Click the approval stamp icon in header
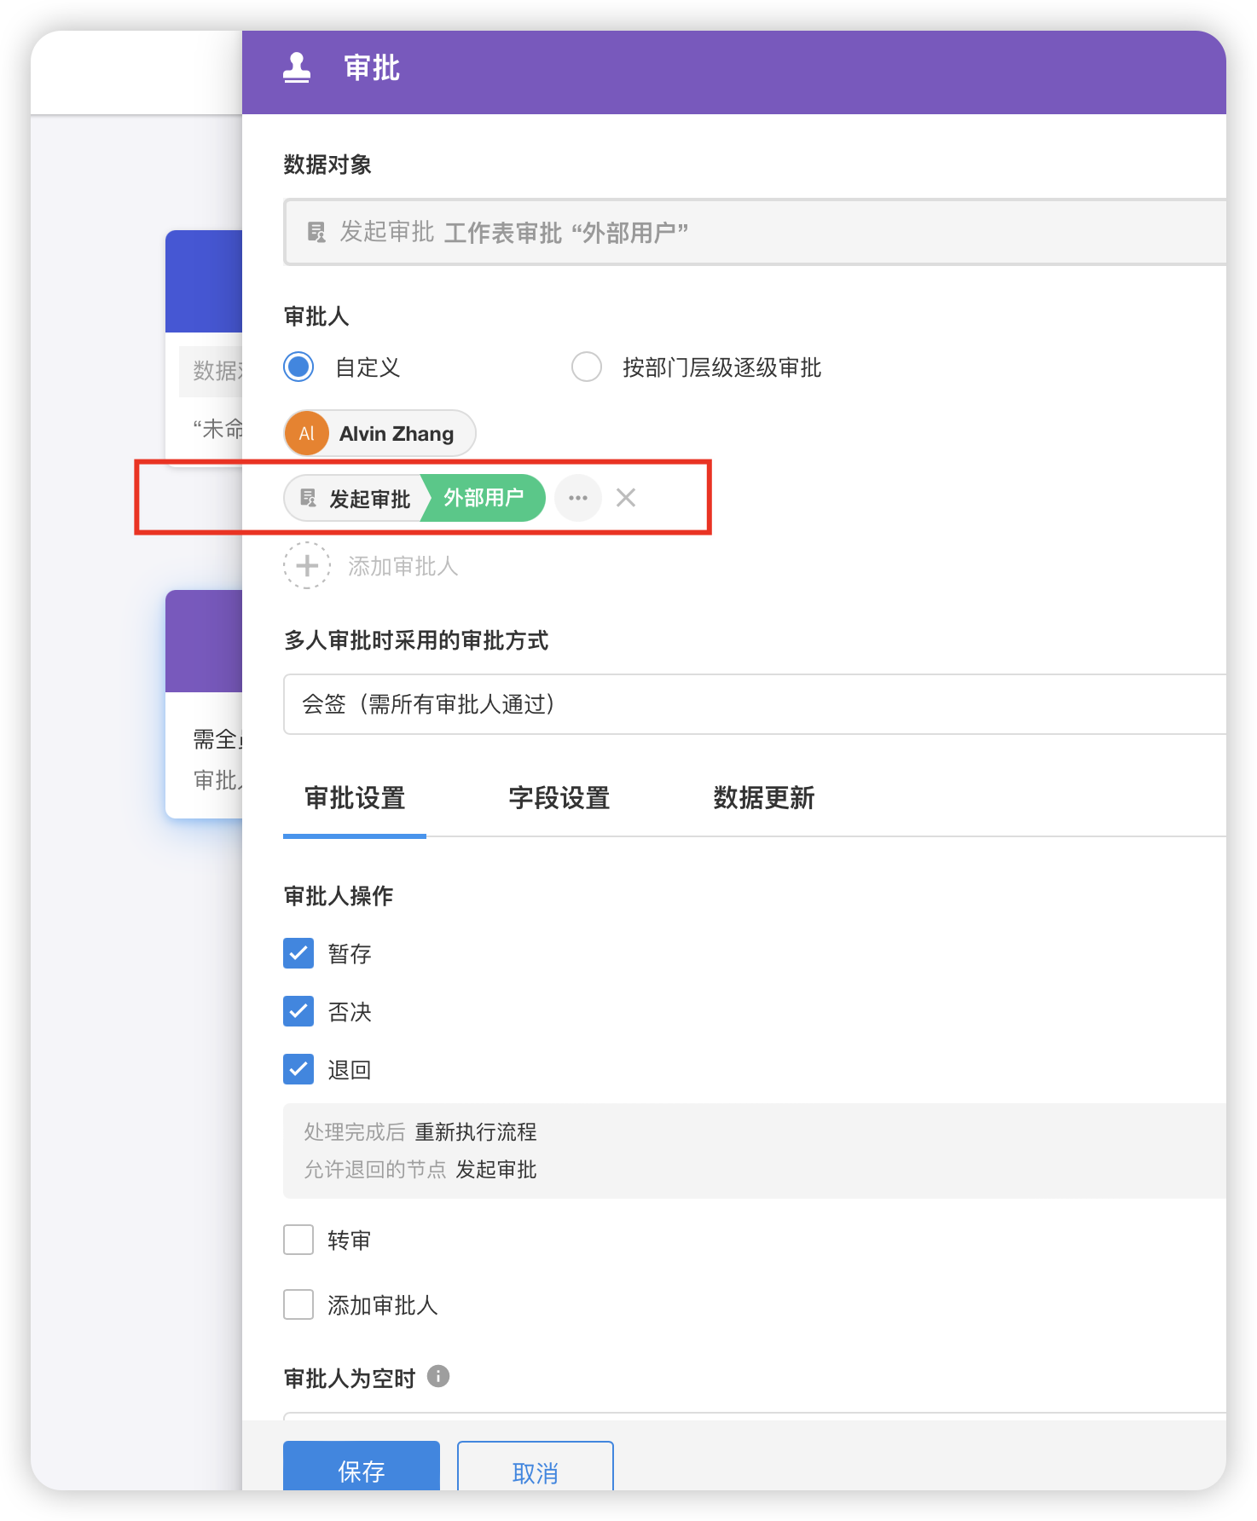Screen dimensions: 1257x1521 click(x=297, y=68)
